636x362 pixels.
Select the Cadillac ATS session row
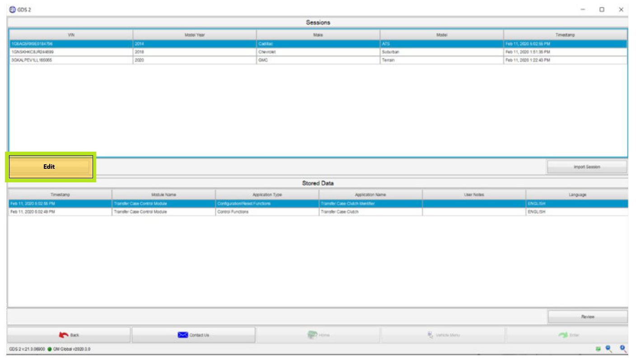pyautogui.click(x=318, y=44)
